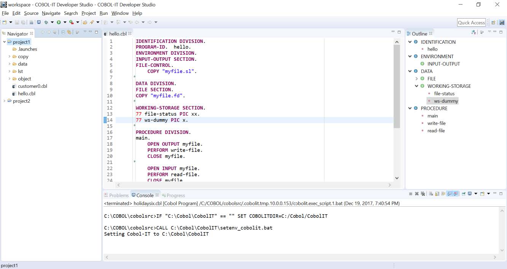Toggle Link with Editor in Navigator
Screen dimensions: 507x269
69,33
